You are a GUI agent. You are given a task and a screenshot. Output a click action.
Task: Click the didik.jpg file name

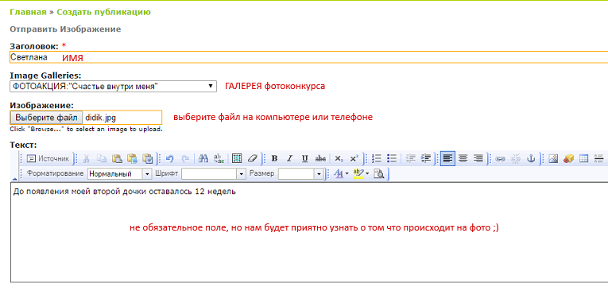click(x=100, y=117)
